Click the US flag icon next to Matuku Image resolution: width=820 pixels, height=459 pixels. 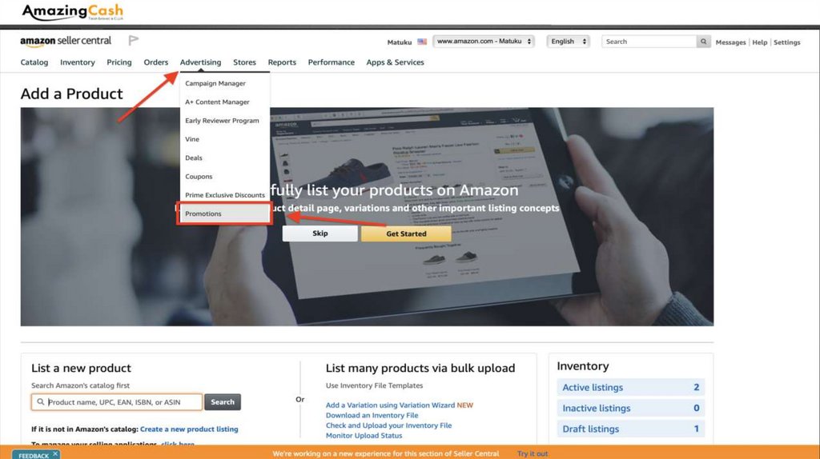(422, 42)
